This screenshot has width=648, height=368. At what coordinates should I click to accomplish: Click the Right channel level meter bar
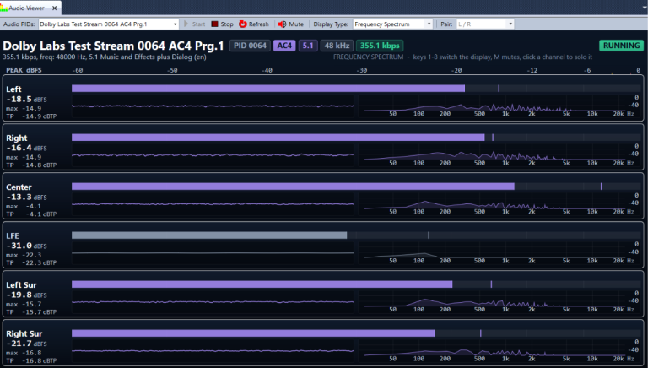point(278,138)
